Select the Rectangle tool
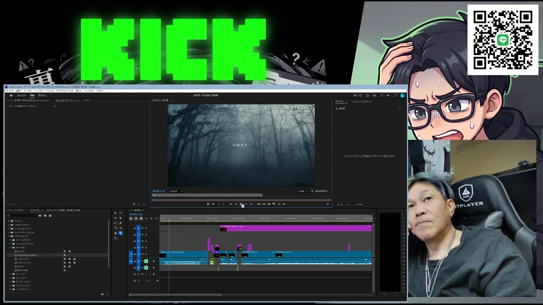 click(115, 228)
